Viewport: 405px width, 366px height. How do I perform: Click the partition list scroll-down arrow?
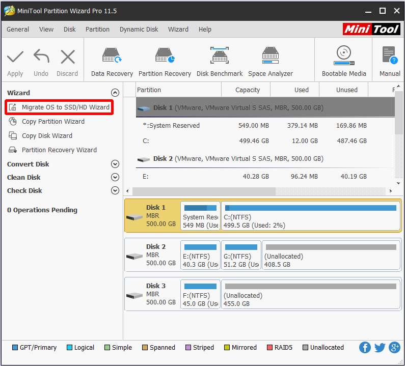pyautogui.click(x=398, y=183)
